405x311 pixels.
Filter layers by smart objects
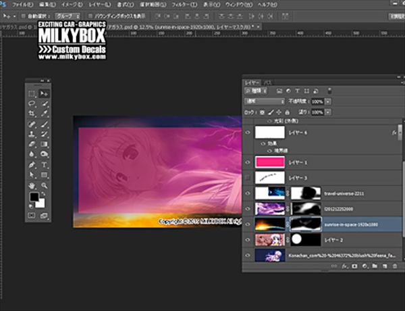click(316, 91)
